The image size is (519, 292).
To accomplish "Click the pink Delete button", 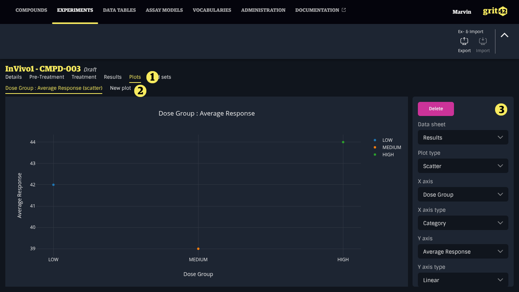I will [436, 109].
